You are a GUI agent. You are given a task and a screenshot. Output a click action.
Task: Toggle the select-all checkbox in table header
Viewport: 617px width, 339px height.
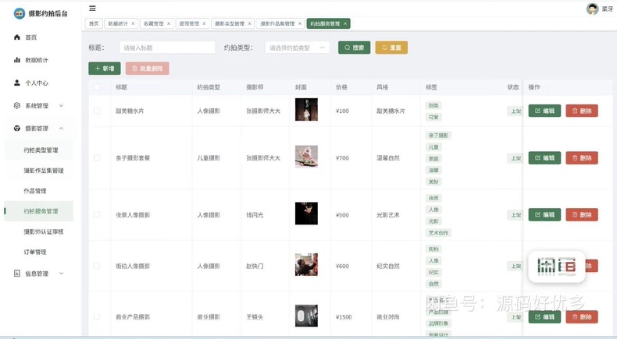pyautogui.click(x=97, y=87)
